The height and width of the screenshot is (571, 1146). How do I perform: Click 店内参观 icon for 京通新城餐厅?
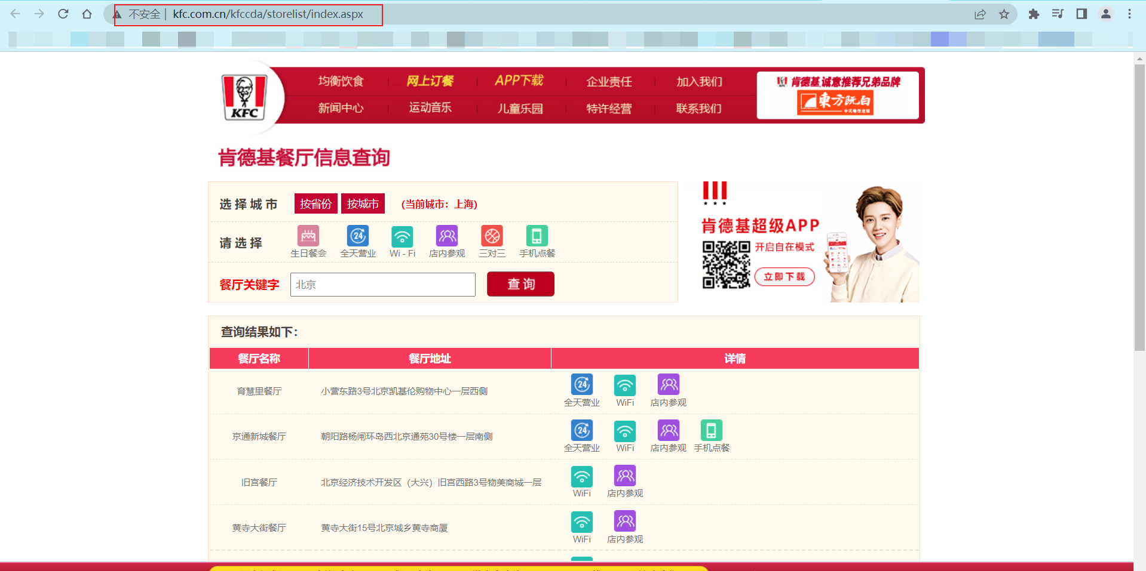pyautogui.click(x=669, y=430)
